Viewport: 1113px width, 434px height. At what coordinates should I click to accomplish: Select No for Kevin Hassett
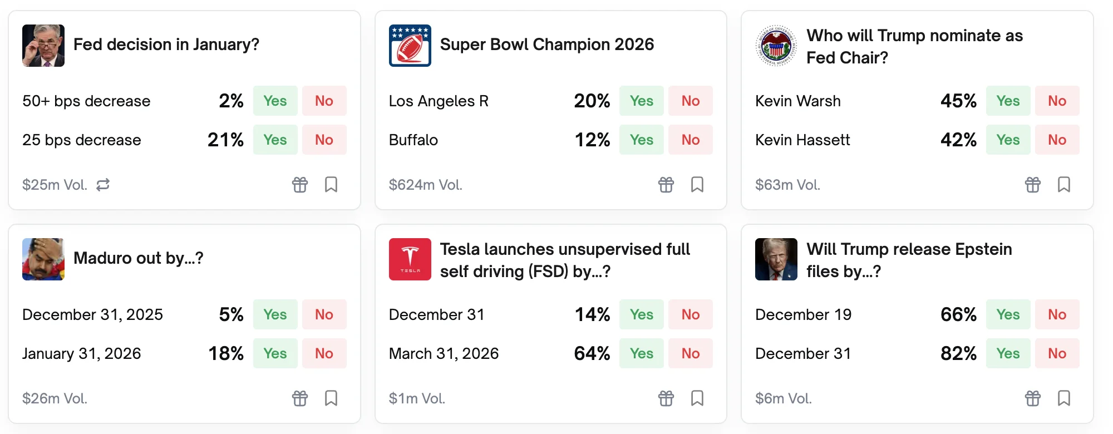tap(1057, 140)
